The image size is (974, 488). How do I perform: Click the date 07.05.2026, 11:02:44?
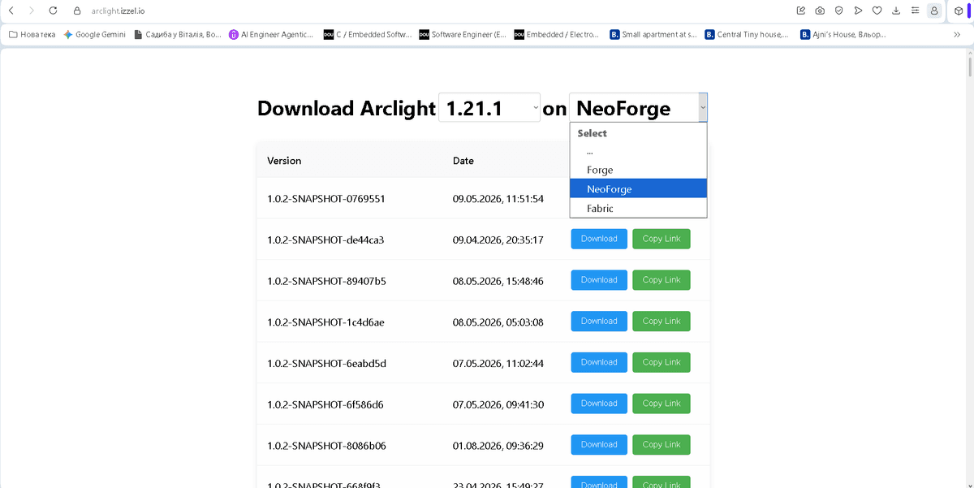tap(498, 363)
